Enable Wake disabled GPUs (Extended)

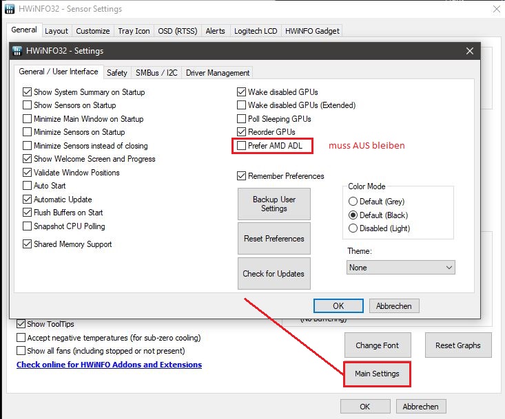pyautogui.click(x=241, y=105)
